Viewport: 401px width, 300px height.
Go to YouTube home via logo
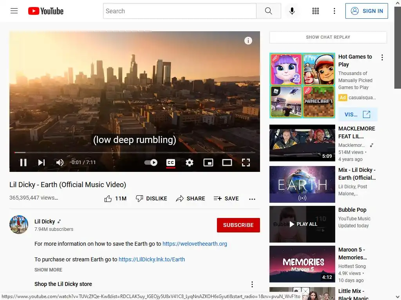click(46, 11)
